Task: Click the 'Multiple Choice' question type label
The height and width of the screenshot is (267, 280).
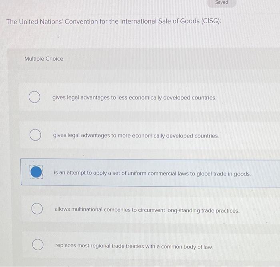Action: point(44,59)
